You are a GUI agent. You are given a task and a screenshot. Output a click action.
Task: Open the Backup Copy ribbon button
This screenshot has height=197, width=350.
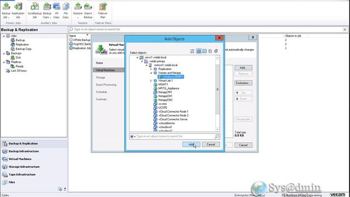47,11
